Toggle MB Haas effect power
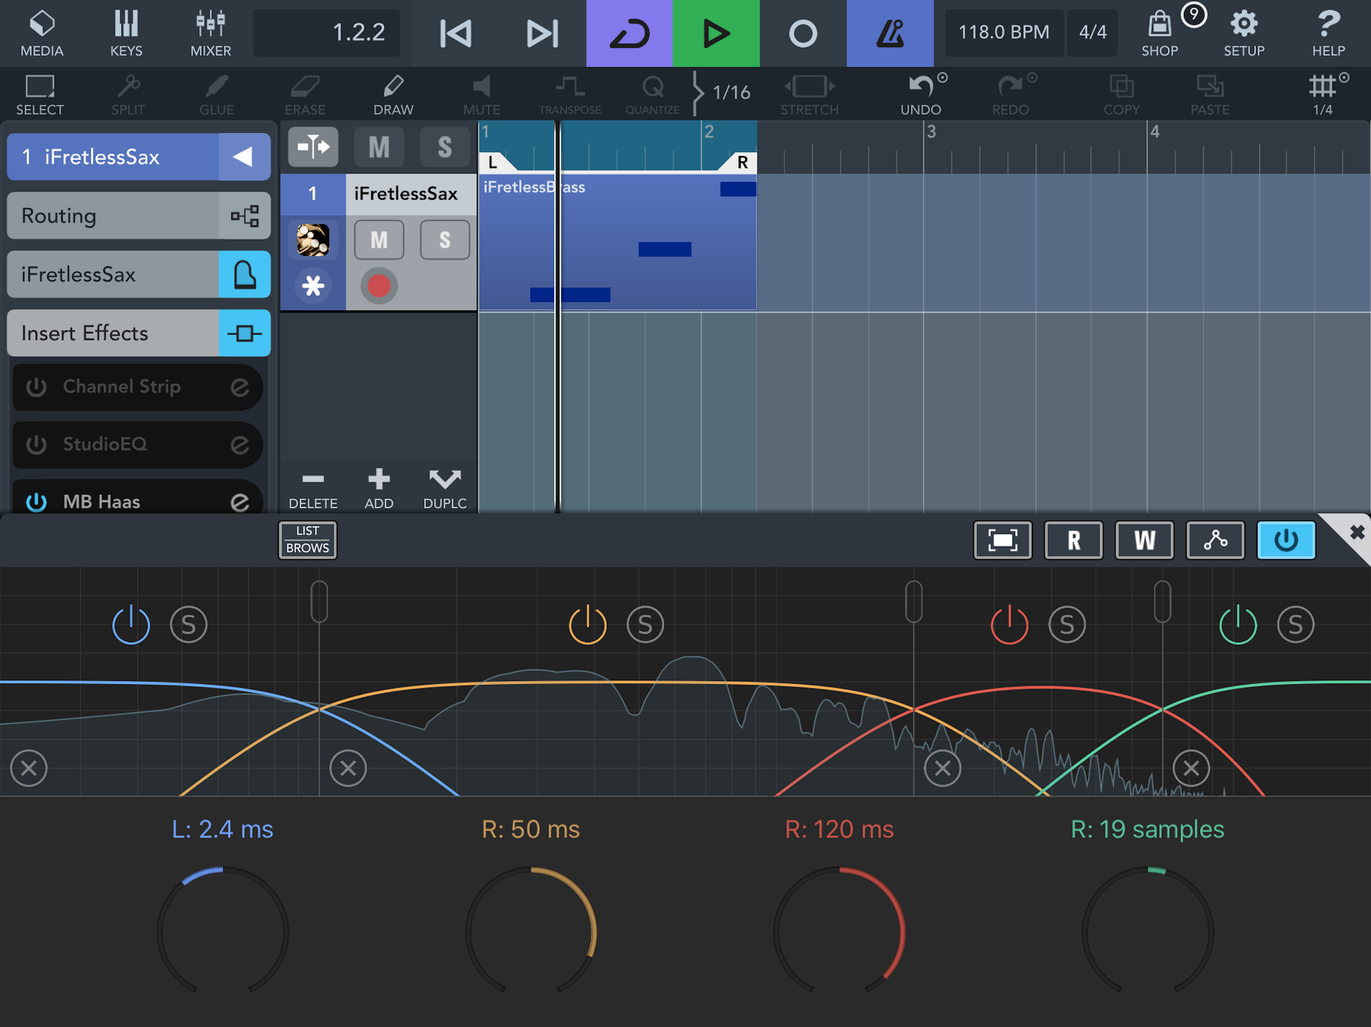Screen dimensions: 1371x1027 click(37, 502)
